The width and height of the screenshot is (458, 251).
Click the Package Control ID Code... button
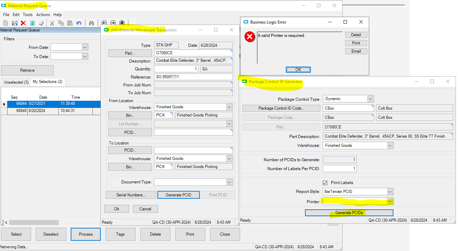click(x=281, y=108)
